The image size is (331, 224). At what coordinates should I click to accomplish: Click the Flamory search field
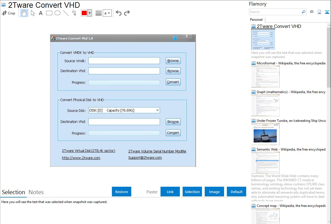click(275, 12)
